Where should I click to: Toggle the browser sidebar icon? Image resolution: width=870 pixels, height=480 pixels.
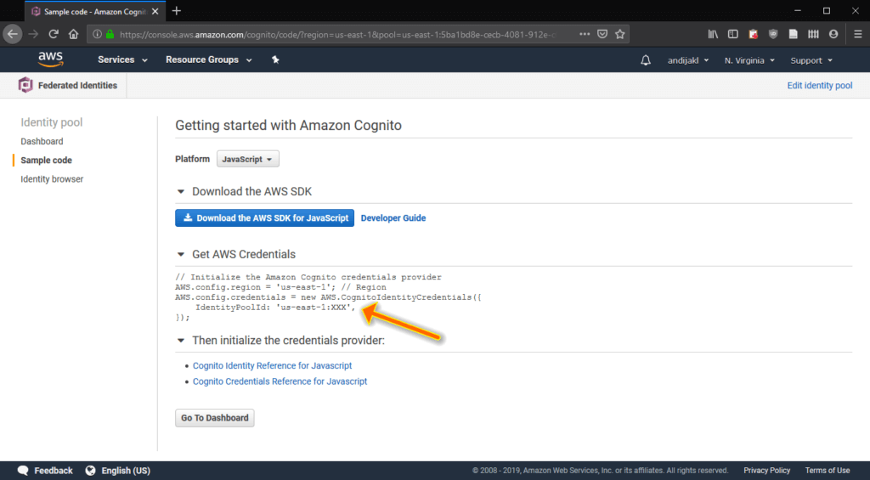point(733,34)
